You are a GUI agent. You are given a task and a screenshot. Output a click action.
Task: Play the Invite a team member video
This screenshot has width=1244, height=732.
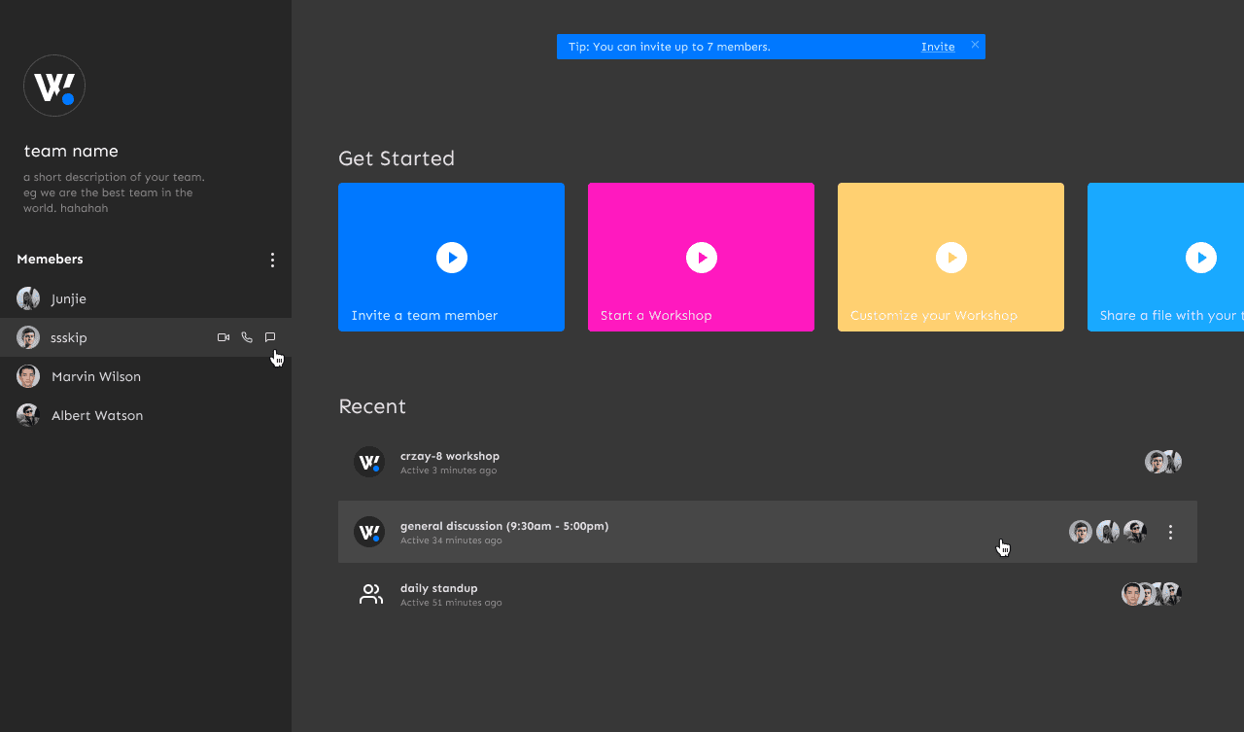pos(452,258)
